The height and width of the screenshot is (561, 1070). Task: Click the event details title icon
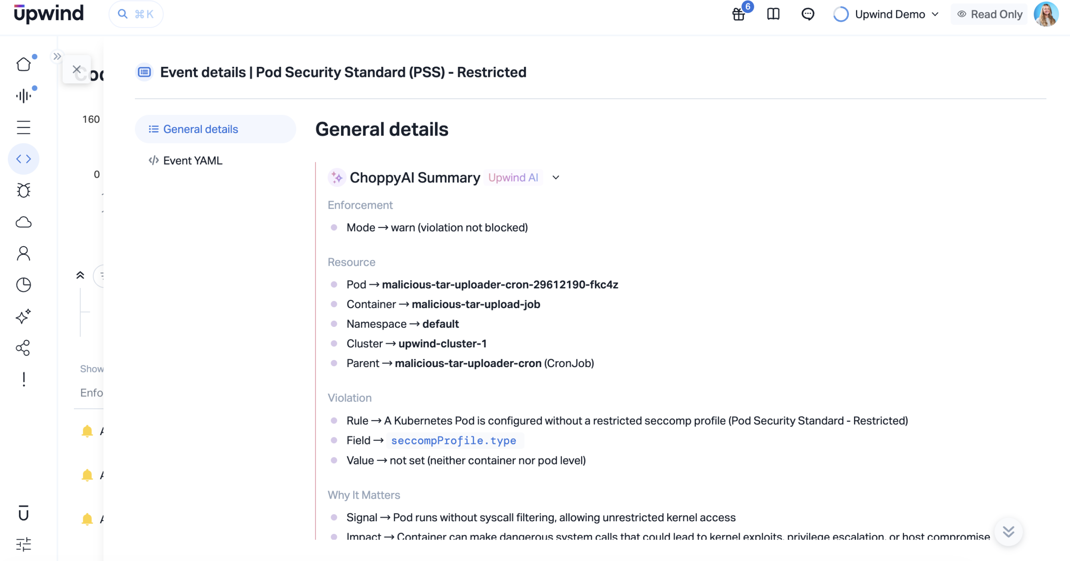(x=145, y=72)
